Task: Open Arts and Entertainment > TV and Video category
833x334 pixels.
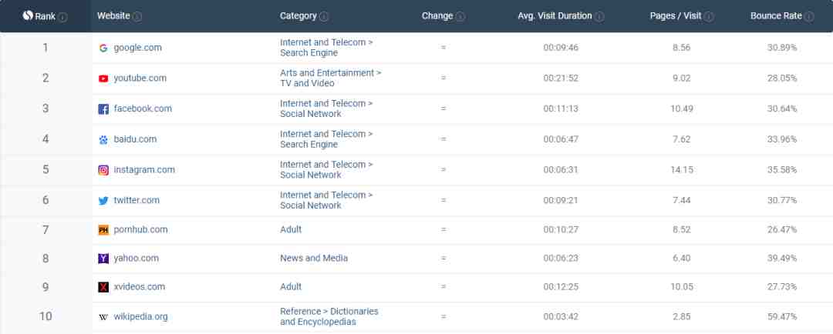Action: click(330, 78)
